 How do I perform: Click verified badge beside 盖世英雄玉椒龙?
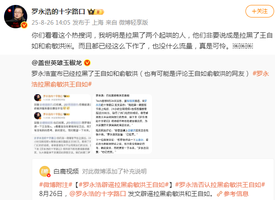87,63
